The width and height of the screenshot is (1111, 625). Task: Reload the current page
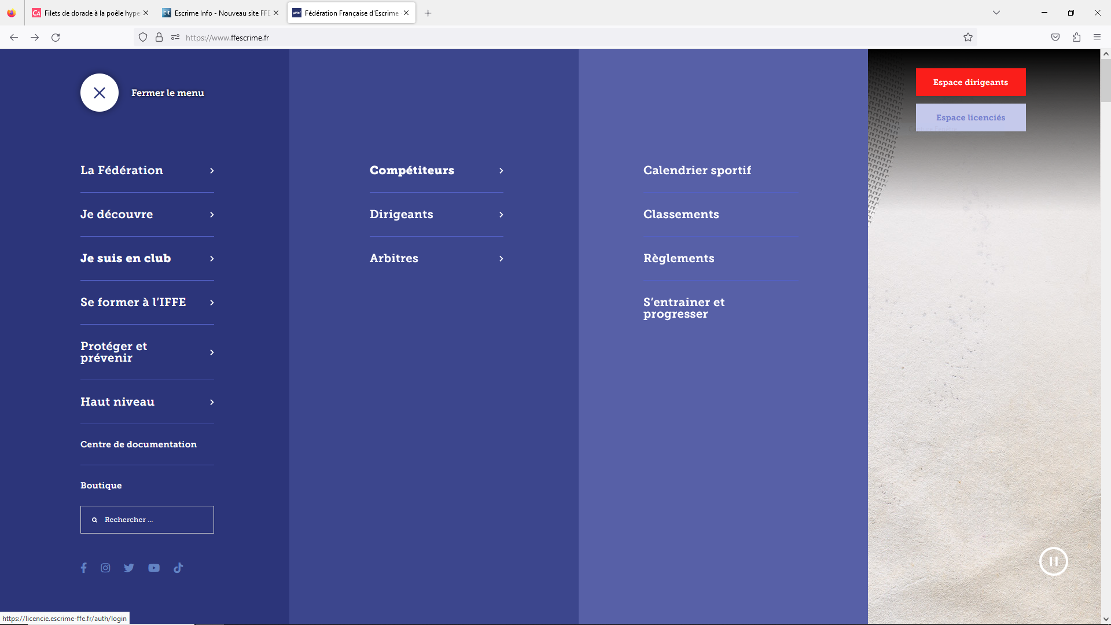point(56,38)
